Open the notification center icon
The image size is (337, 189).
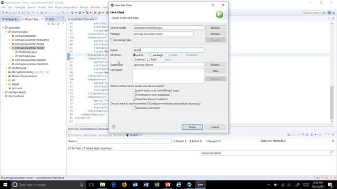(x=330, y=184)
